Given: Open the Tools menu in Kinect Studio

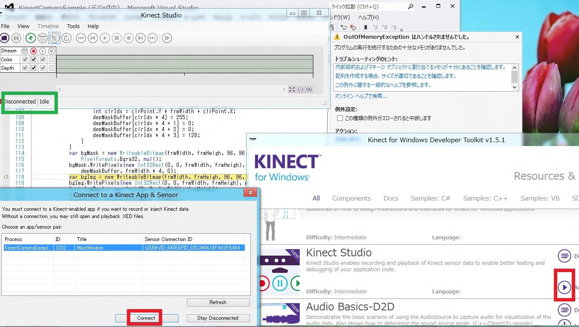Looking at the screenshot, I should (73, 26).
